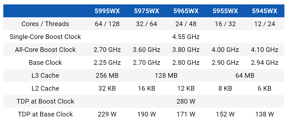
Task: Select the 5955WX column header
Action: pos(225,11)
